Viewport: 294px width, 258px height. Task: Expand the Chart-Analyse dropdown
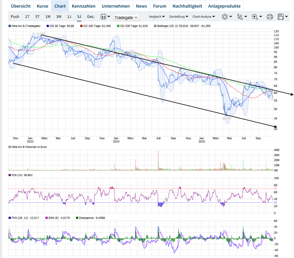click(204, 17)
